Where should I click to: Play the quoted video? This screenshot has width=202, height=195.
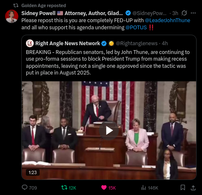109,131
